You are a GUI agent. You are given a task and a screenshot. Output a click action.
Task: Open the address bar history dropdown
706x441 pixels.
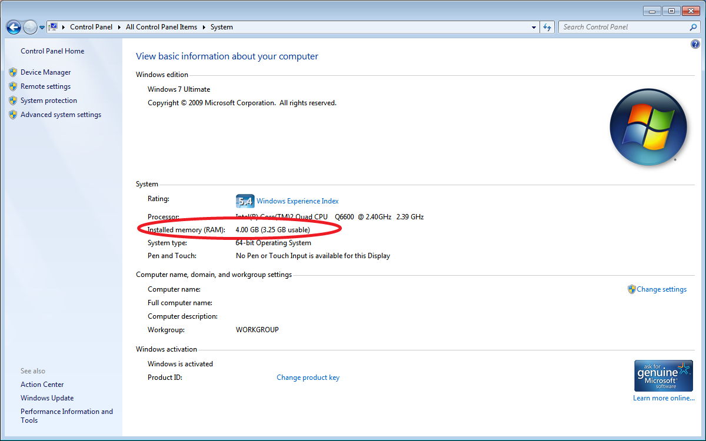534,27
